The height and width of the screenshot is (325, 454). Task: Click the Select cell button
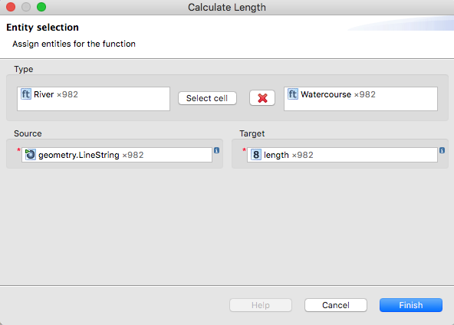207,98
